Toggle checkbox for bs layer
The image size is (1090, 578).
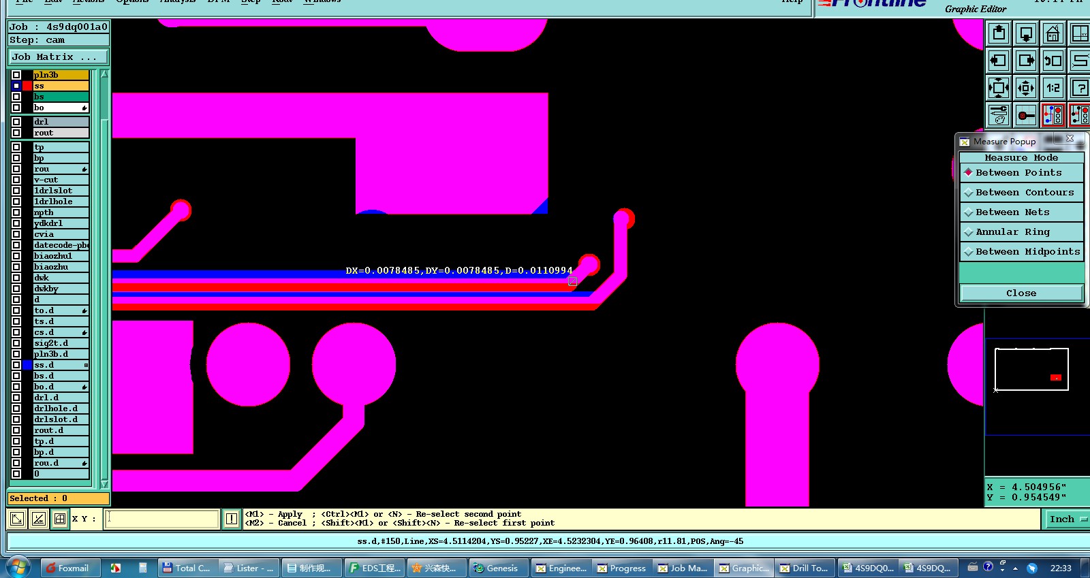point(16,97)
